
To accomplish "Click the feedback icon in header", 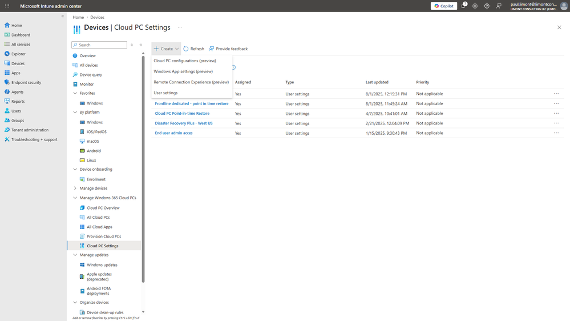I will pos(499,6).
